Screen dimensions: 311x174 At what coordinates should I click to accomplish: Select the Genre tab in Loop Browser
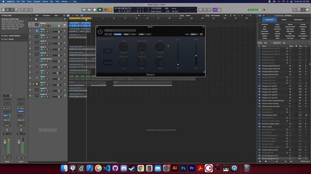(x=284, y=19)
